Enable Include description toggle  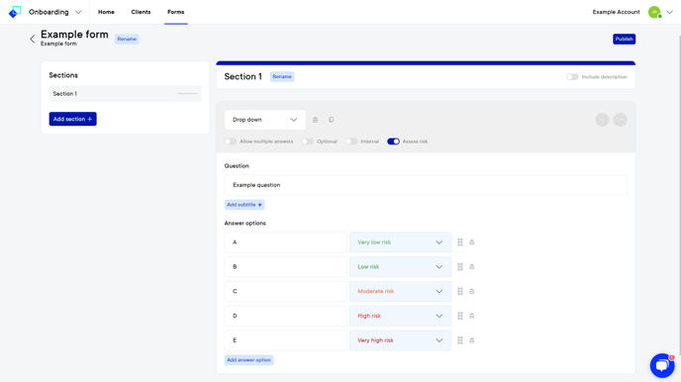572,77
